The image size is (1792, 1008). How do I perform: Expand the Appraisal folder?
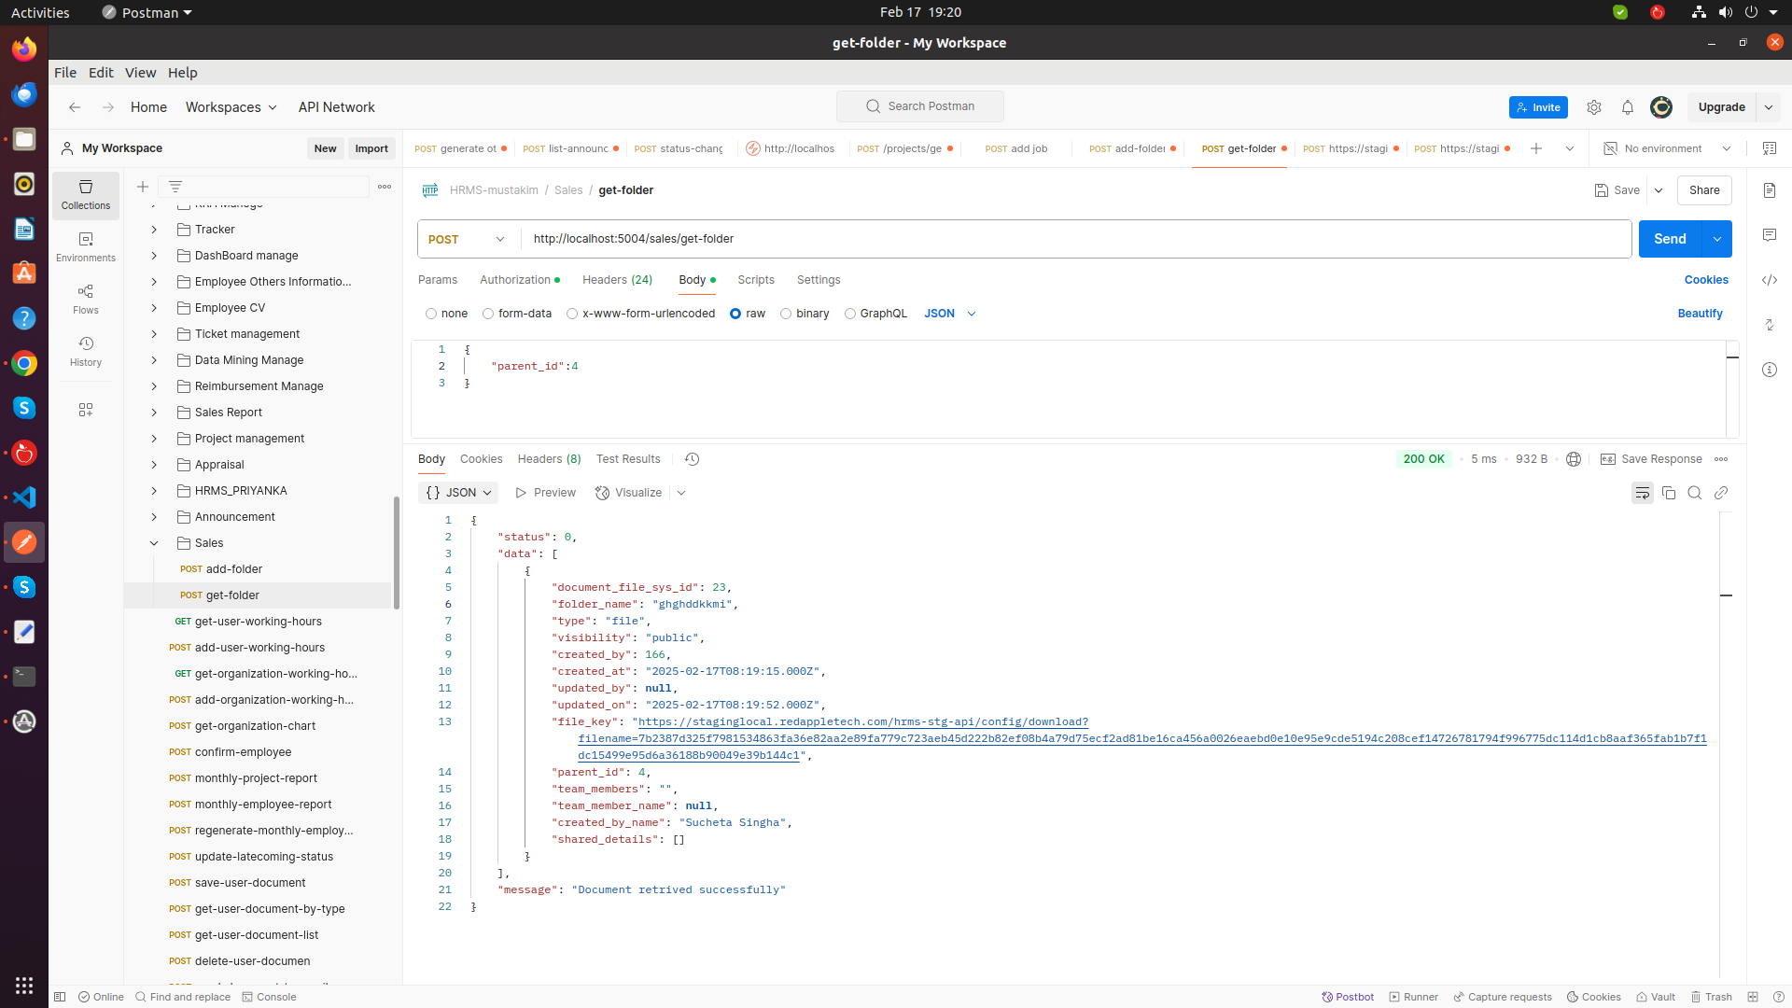coord(154,465)
